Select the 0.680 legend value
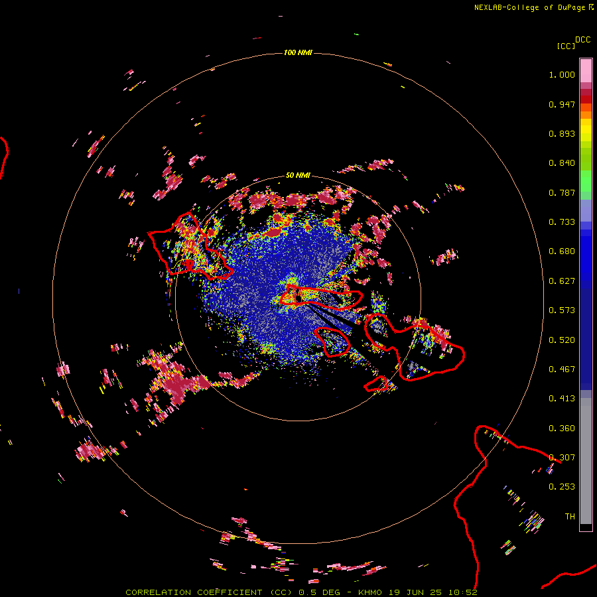 pos(562,251)
